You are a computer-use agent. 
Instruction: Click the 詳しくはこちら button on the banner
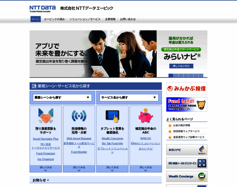pyautogui.click(x=181, y=66)
